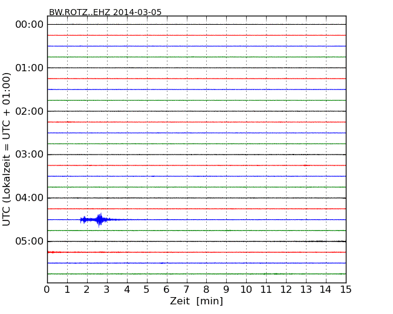Viewport: 393px width, 314px height.
Task: Click the UTC Lokalzeit vertical axis label
Action: click(x=6, y=150)
